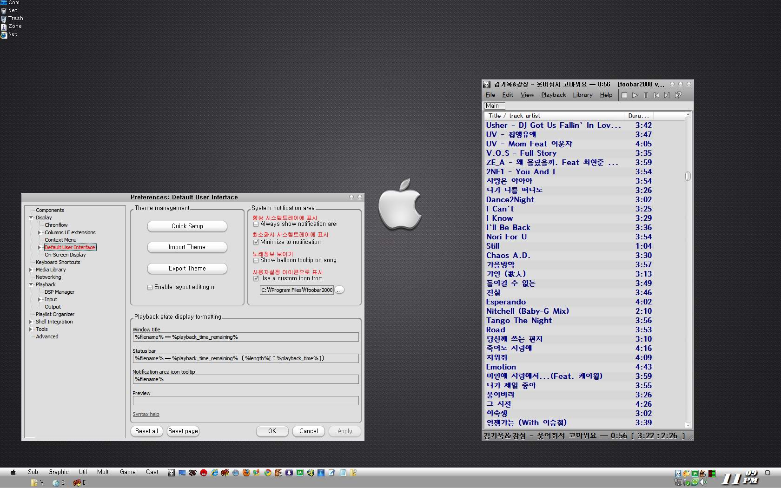This screenshot has height=488, width=781.
Task: Launch the foobar2000 alien quick launch icon
Action: pos(172,473)
